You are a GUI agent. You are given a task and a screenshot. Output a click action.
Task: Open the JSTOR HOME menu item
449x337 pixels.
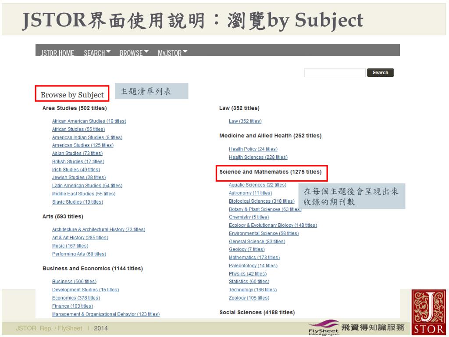[57, 53]
